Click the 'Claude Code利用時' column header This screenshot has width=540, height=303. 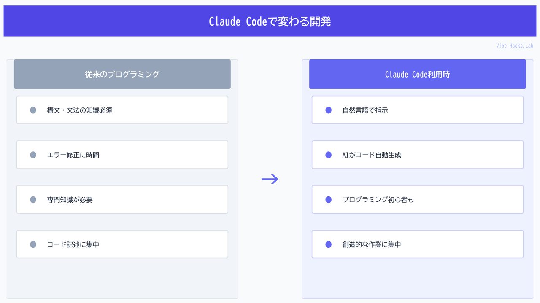418,74
